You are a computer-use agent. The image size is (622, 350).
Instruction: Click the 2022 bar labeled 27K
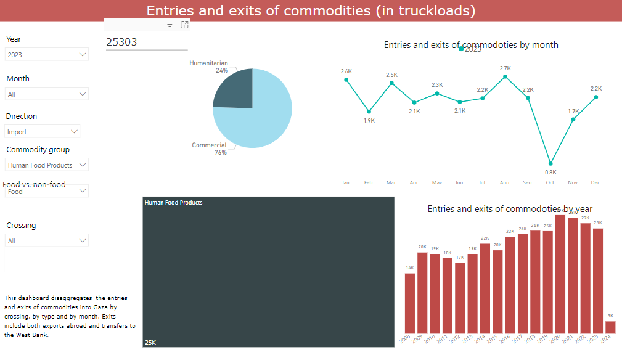click(x=586, y=279)
